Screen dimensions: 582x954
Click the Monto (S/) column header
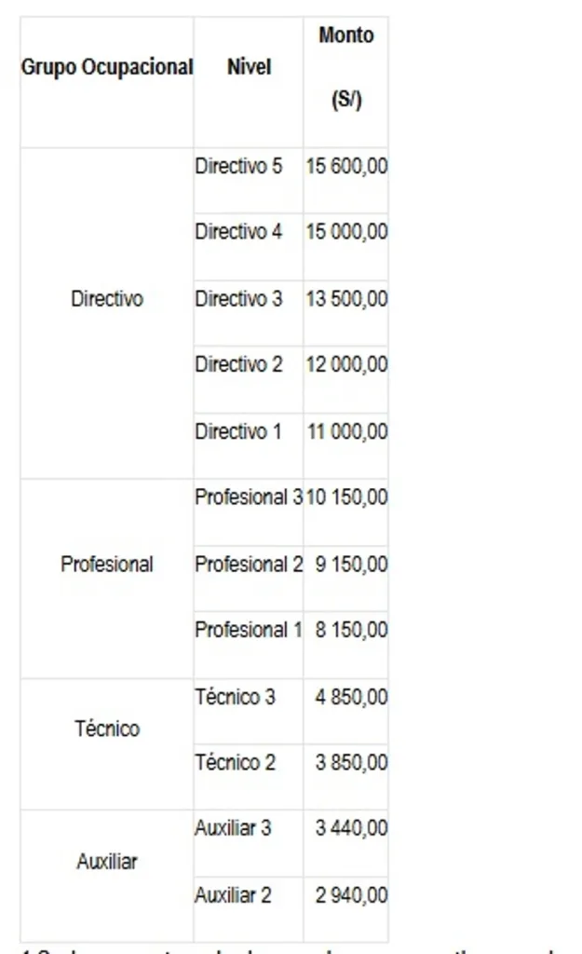pyautogui.click(x=346, y=82)
